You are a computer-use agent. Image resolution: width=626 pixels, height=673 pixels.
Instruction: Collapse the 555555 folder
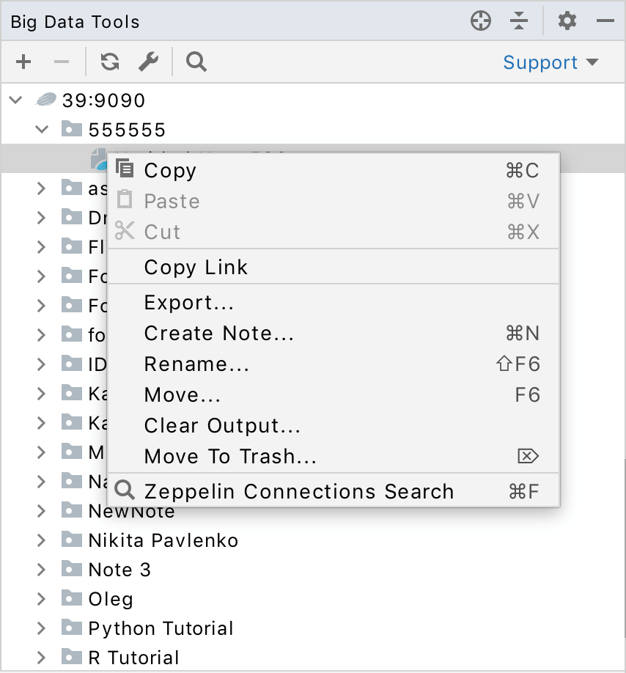point(42,130)
